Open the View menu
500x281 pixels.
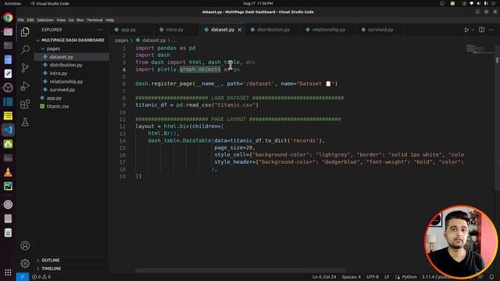(x=61, y=20)
